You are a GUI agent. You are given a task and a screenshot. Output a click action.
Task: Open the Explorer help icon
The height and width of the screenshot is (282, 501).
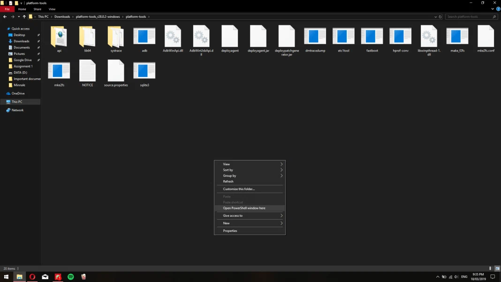pos(498,9)
